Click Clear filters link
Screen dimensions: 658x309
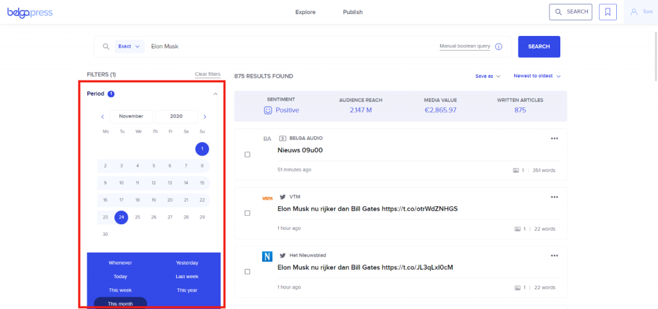[x=208, y=75]
